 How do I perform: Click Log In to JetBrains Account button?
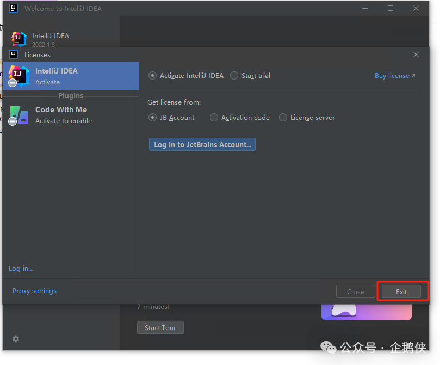202,144
